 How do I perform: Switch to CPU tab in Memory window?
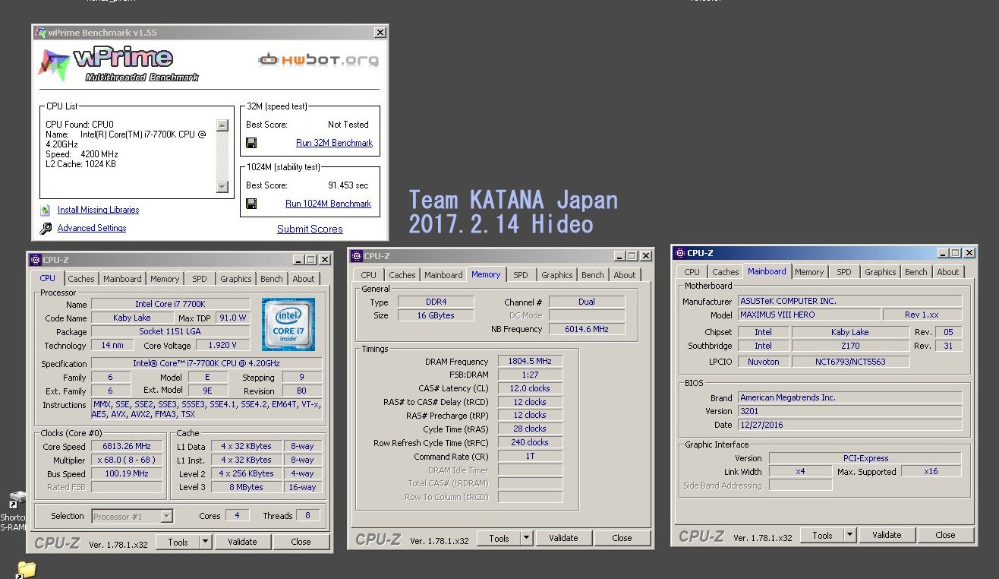pyautogui.click(x=369, y=275)
